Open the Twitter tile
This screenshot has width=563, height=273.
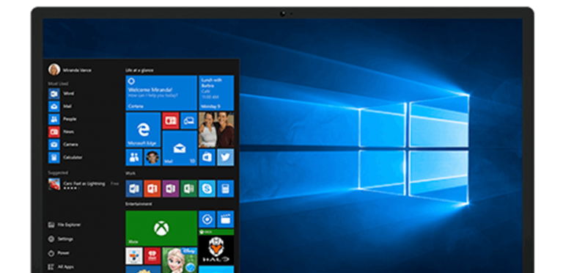[x=226, y=157]
